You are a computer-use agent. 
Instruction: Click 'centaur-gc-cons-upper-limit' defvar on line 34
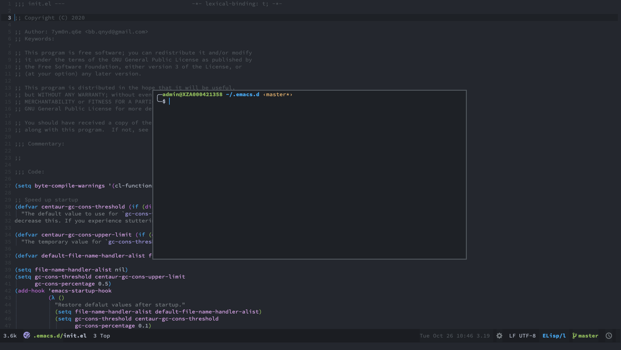(x=86, y=235)
